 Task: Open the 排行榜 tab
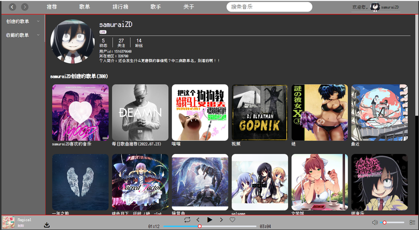click(x=120, y=7)
